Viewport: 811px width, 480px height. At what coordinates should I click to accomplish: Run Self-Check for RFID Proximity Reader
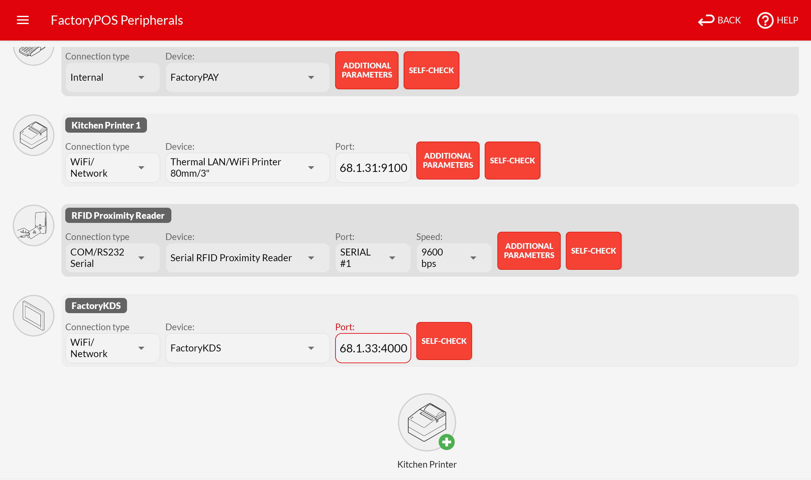coord(593,251)
